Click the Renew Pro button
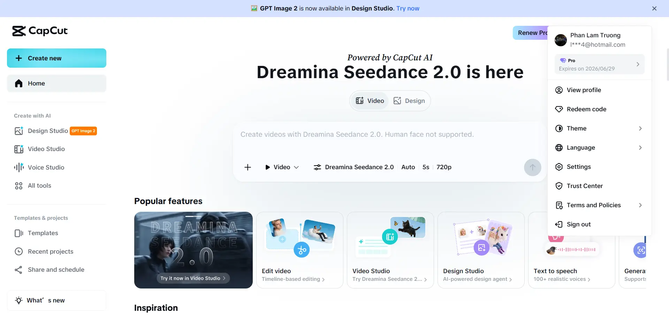The image size is (669, 315). pyautogui.click(x=531, y=33)
